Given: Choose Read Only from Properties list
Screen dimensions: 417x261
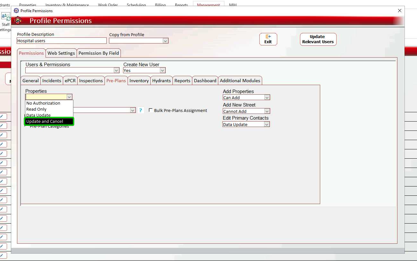Looking at the screenshot, I should pos(37,109).
